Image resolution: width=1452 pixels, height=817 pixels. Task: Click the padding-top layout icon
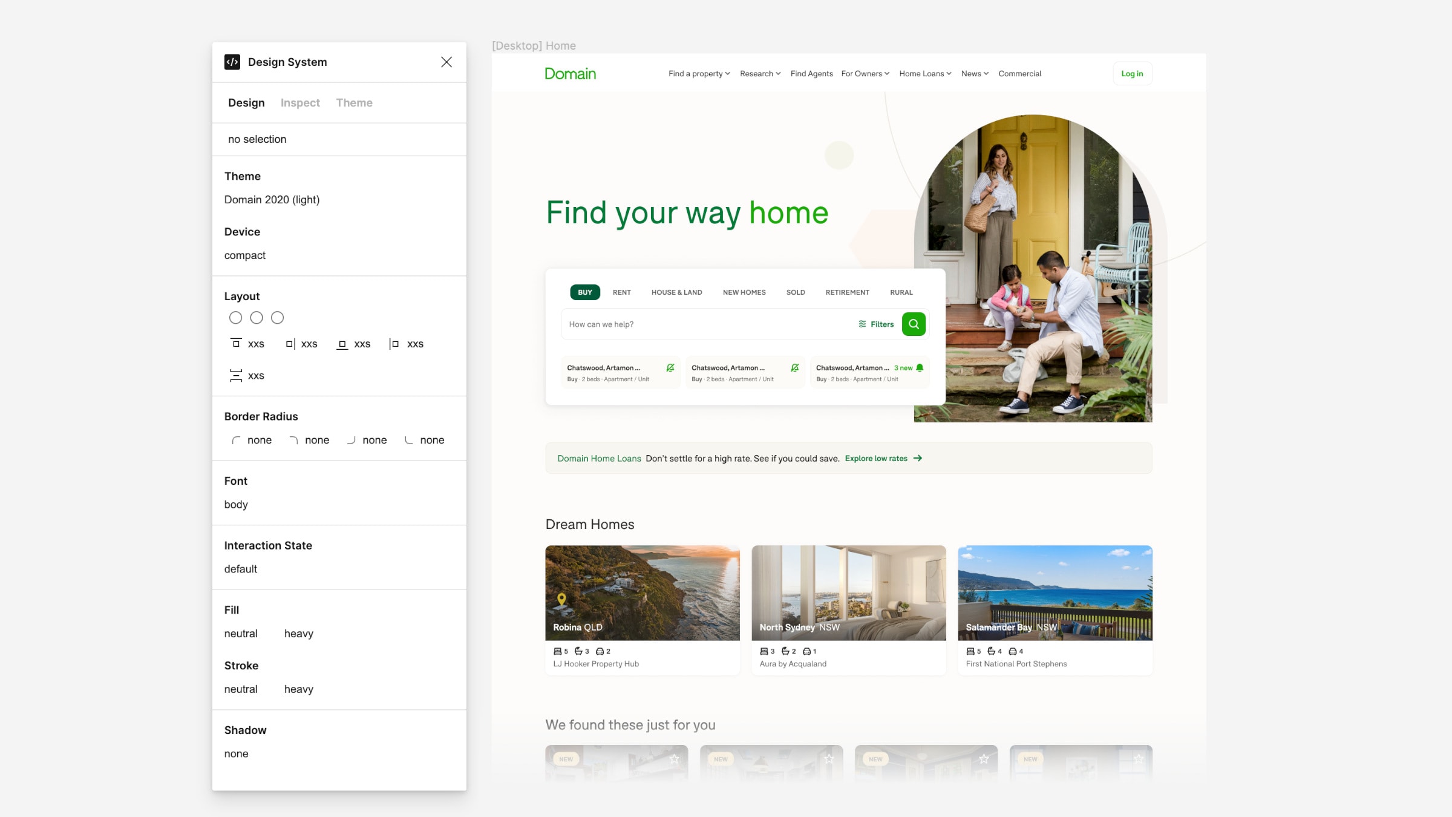click(x=236, y=343)
